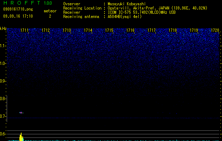Click the 1716 time marker

(130, 30)
